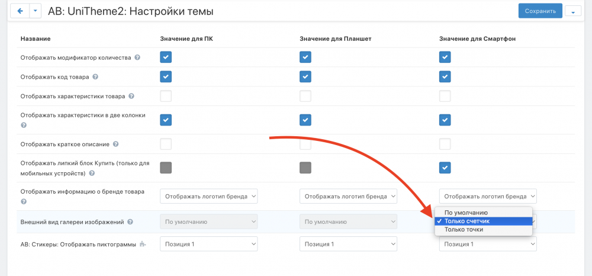
Task: Click the back arrow button
Action: point(20,11)
